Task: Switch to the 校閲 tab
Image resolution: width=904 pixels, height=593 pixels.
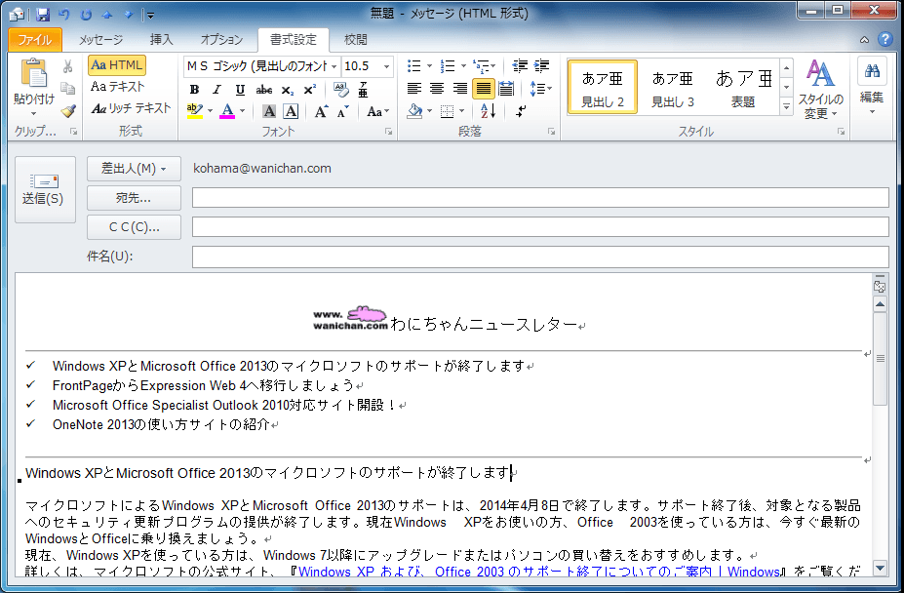Action: point(355,39)
